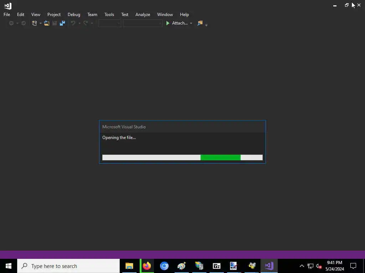Expand the Attach button dropdown arrow
The image size is (365, 273).
coord(191,23)
